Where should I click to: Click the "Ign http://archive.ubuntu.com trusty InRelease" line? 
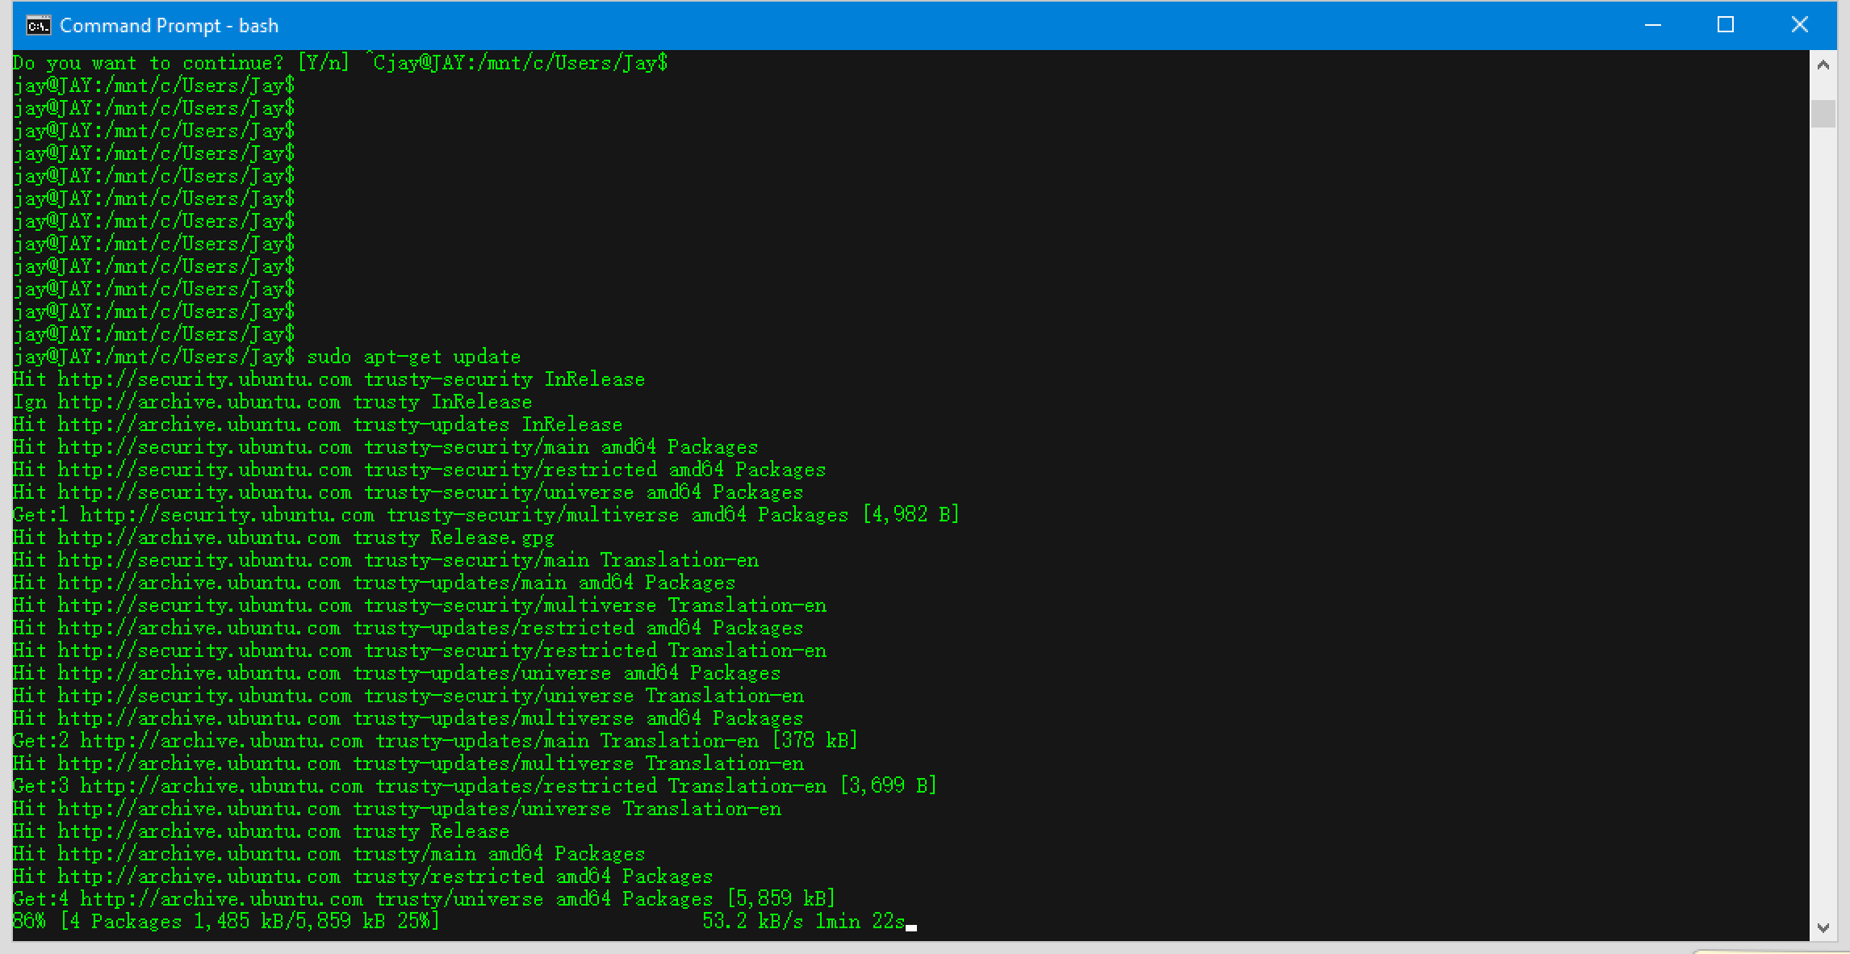272,402
